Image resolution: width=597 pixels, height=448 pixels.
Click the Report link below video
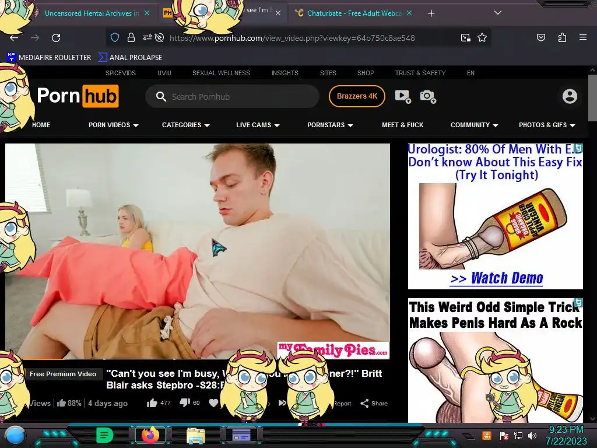click(x=342, y=404)
